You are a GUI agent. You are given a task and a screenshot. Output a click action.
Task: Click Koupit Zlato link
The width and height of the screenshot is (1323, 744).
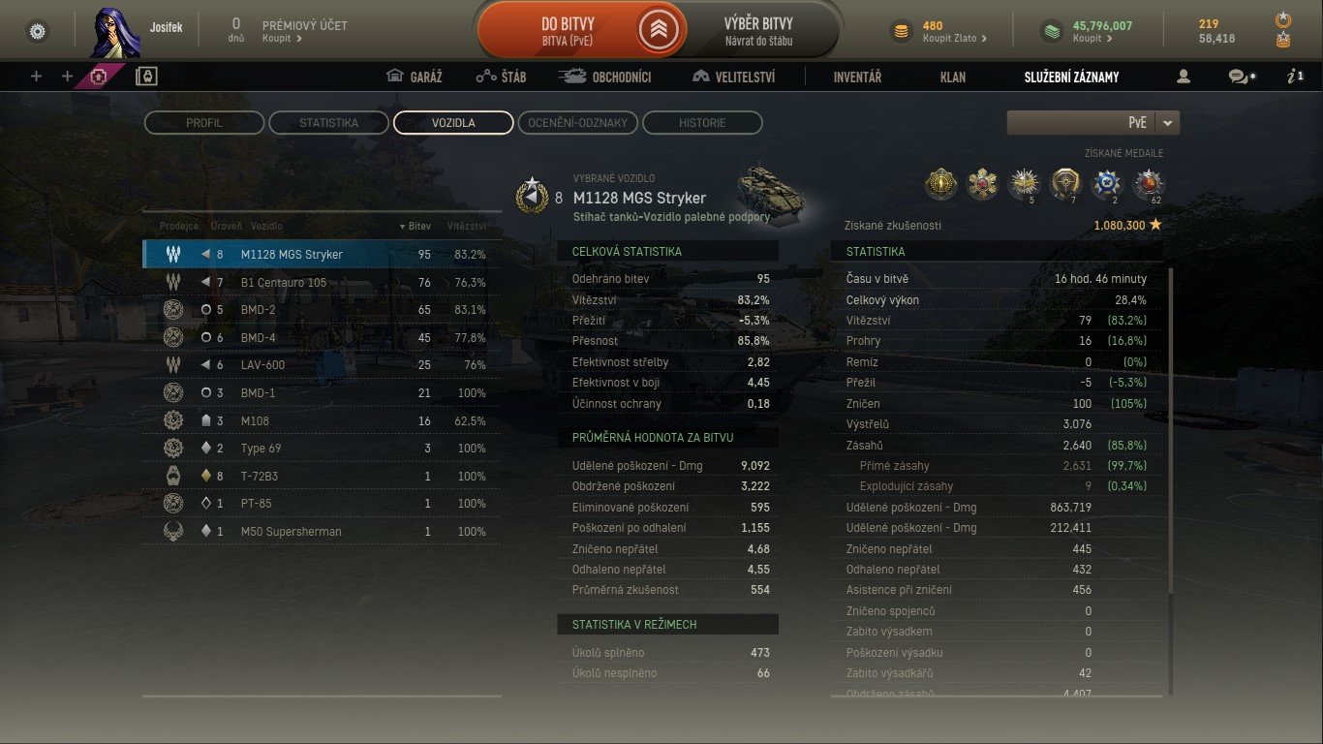955,39
